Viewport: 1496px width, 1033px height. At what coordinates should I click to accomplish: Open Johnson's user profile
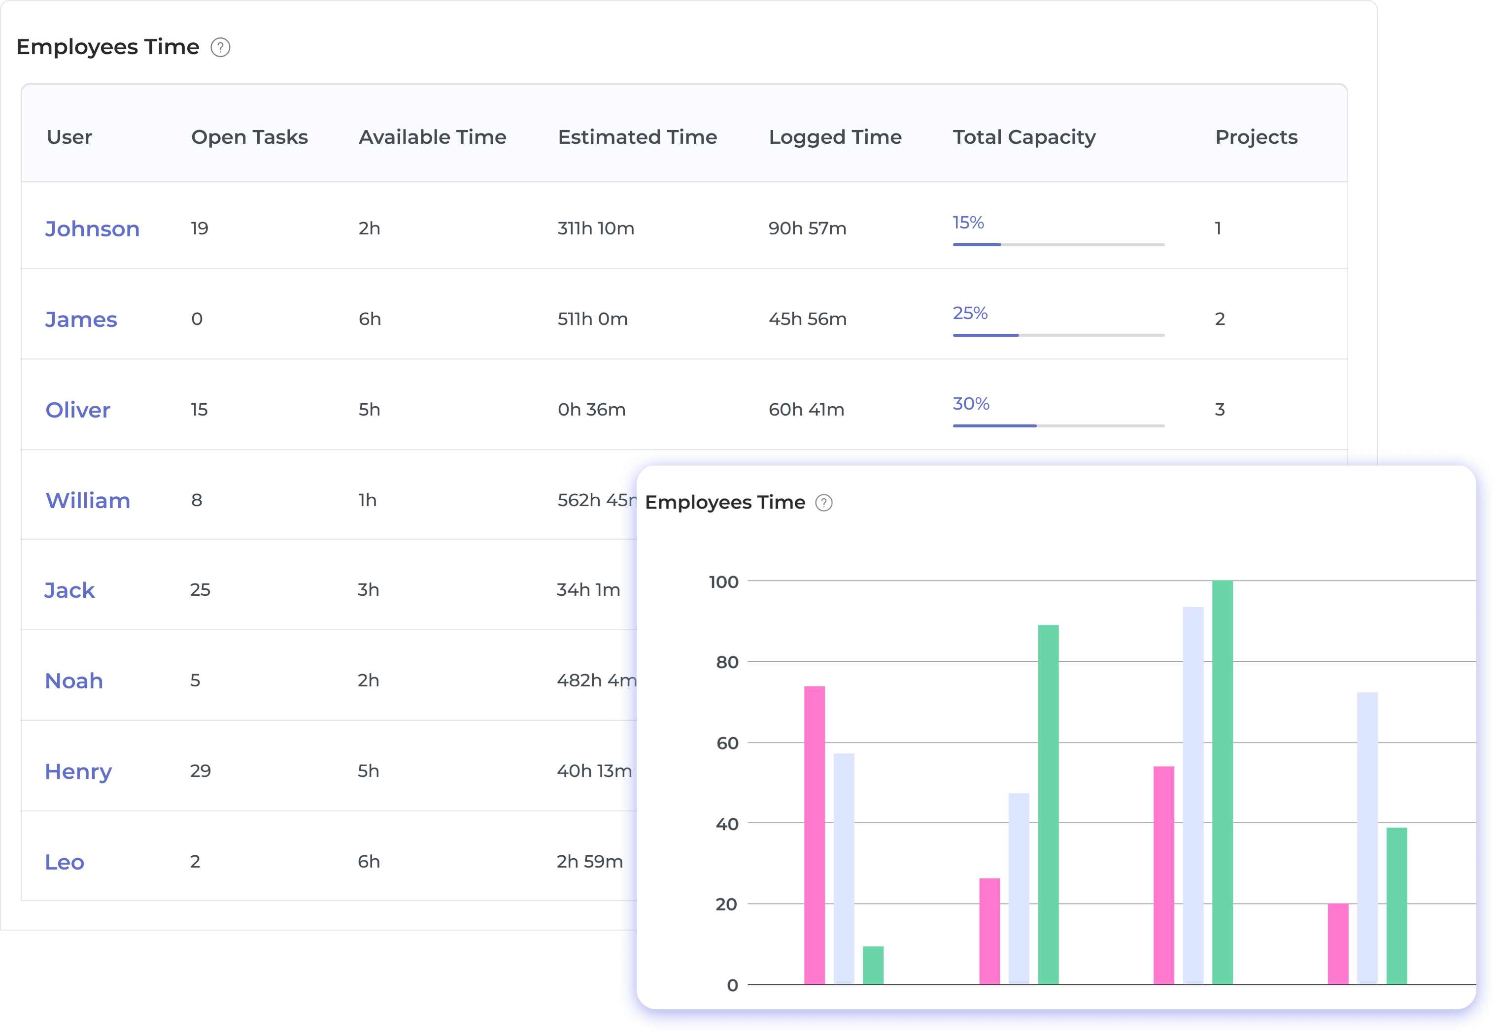point(93,228)
